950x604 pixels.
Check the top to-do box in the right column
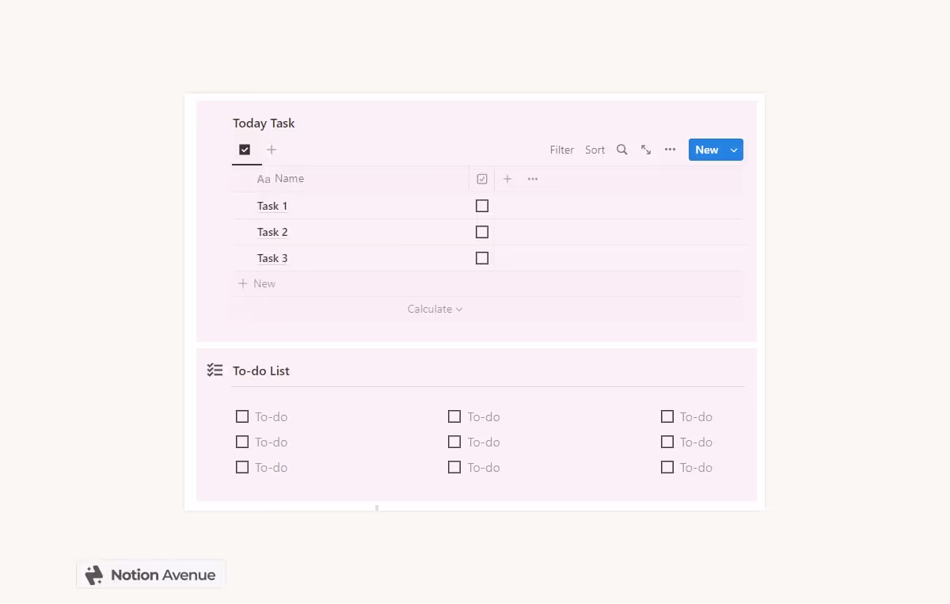667,416
